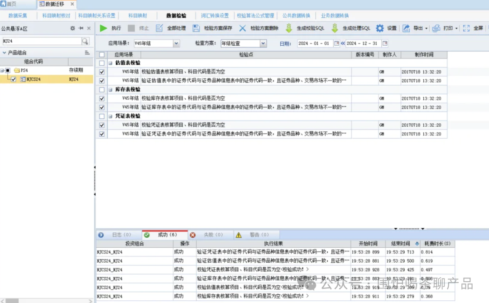Viewport: 489px width, 303px height.
Task: Collapse the 估值表校验 group
Action: click(x=110, y=63)
